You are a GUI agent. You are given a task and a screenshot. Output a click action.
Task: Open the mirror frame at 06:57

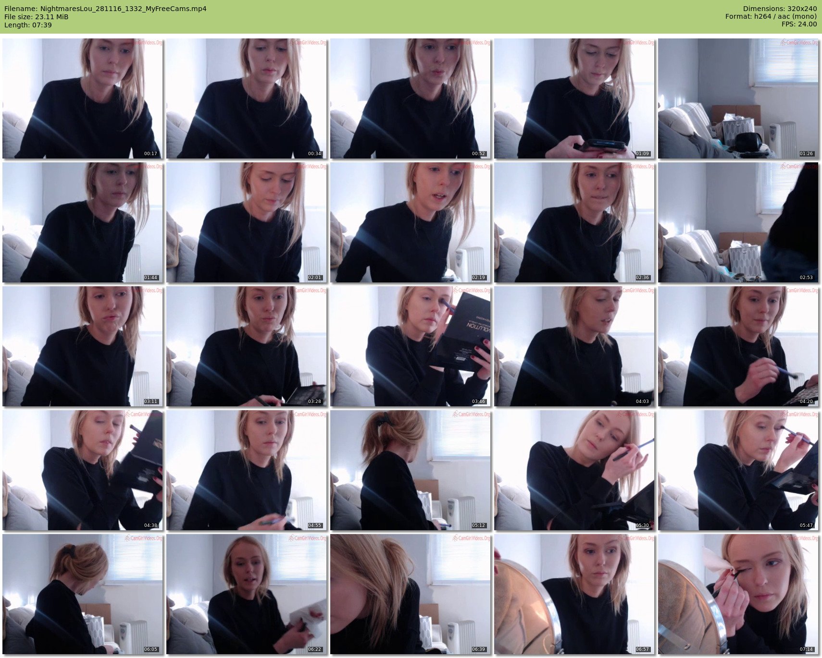pyautogui.click(x=574, y=594)
